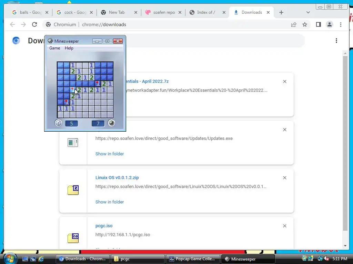Screen dimensions: 353x264
Task: Open the Chromium three-dot main menu
Action: point(341,24)
